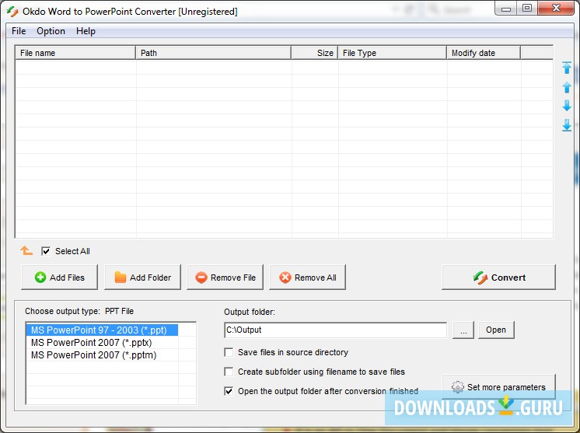Open the Help menu

pos(86,31)
